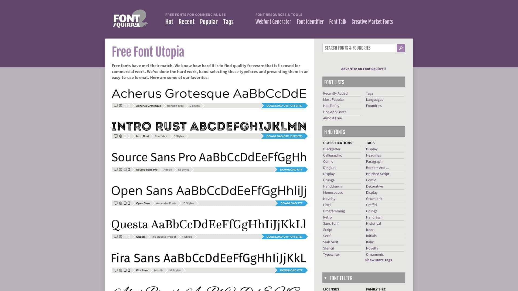Download OTF for Source Sans Pro
The image size is (518, 291).
pyautogui.click(x=291, y=169)
